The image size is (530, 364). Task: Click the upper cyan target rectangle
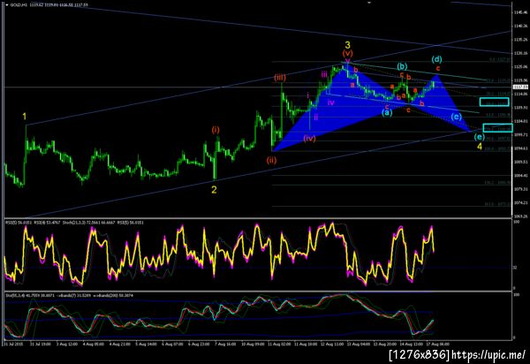tap(494, 102)
